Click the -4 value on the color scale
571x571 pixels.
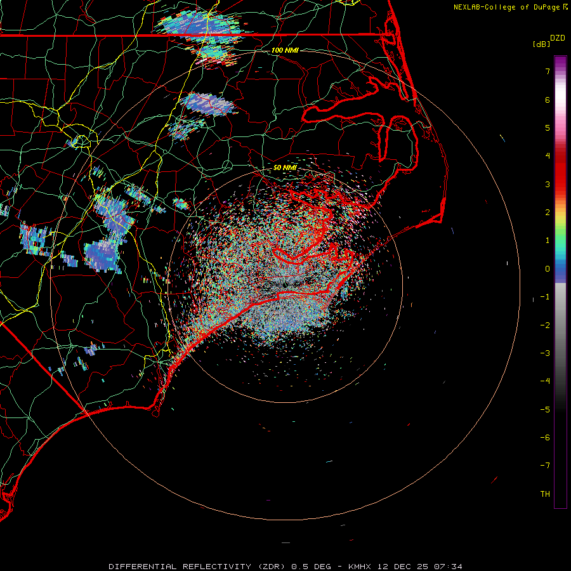(545, 381)
